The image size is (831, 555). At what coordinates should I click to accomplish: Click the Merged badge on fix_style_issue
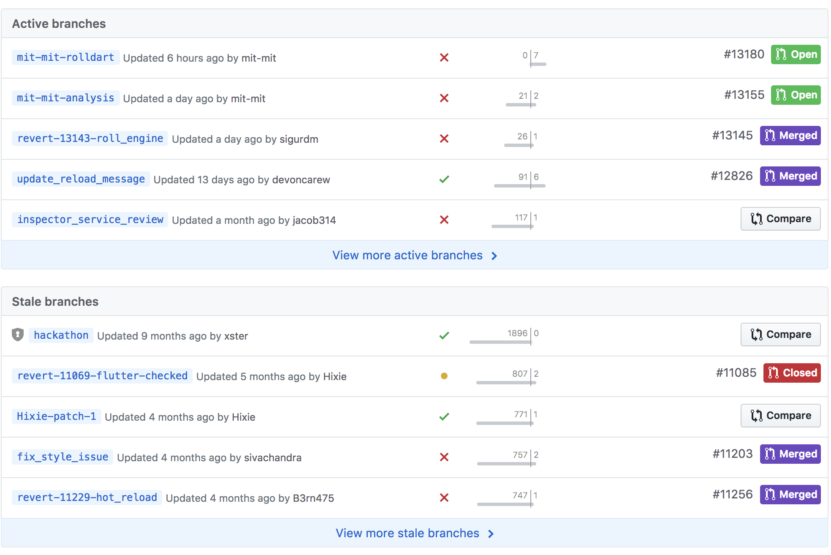[x=790, y=454]
